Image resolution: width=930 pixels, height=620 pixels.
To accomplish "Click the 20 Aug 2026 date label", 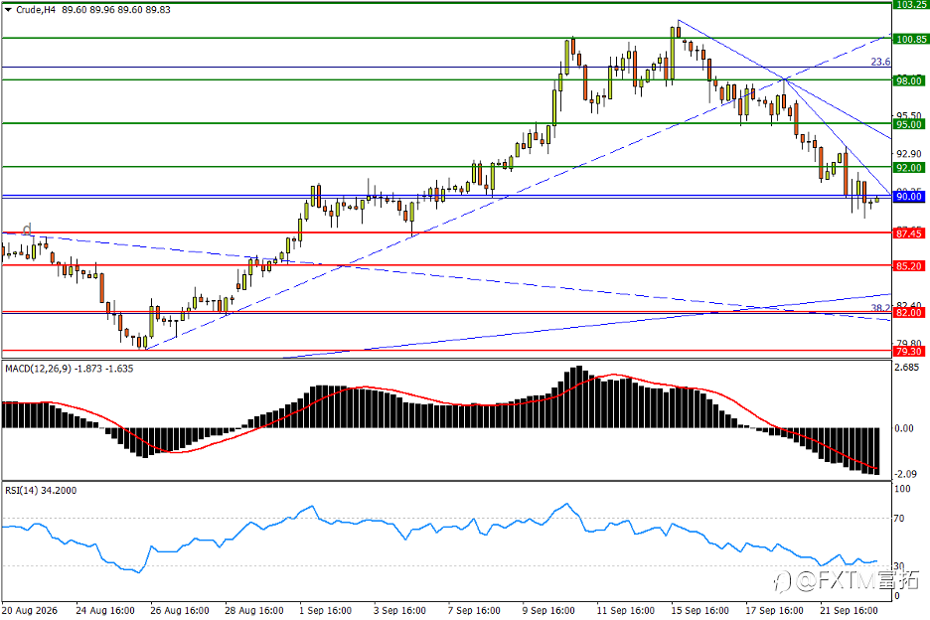I will point(30,610).
